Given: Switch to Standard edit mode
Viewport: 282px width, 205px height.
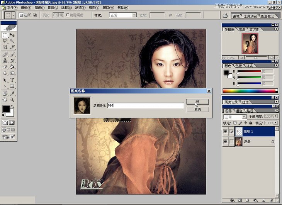Looking at the screenshot, I should pos(5,123).
